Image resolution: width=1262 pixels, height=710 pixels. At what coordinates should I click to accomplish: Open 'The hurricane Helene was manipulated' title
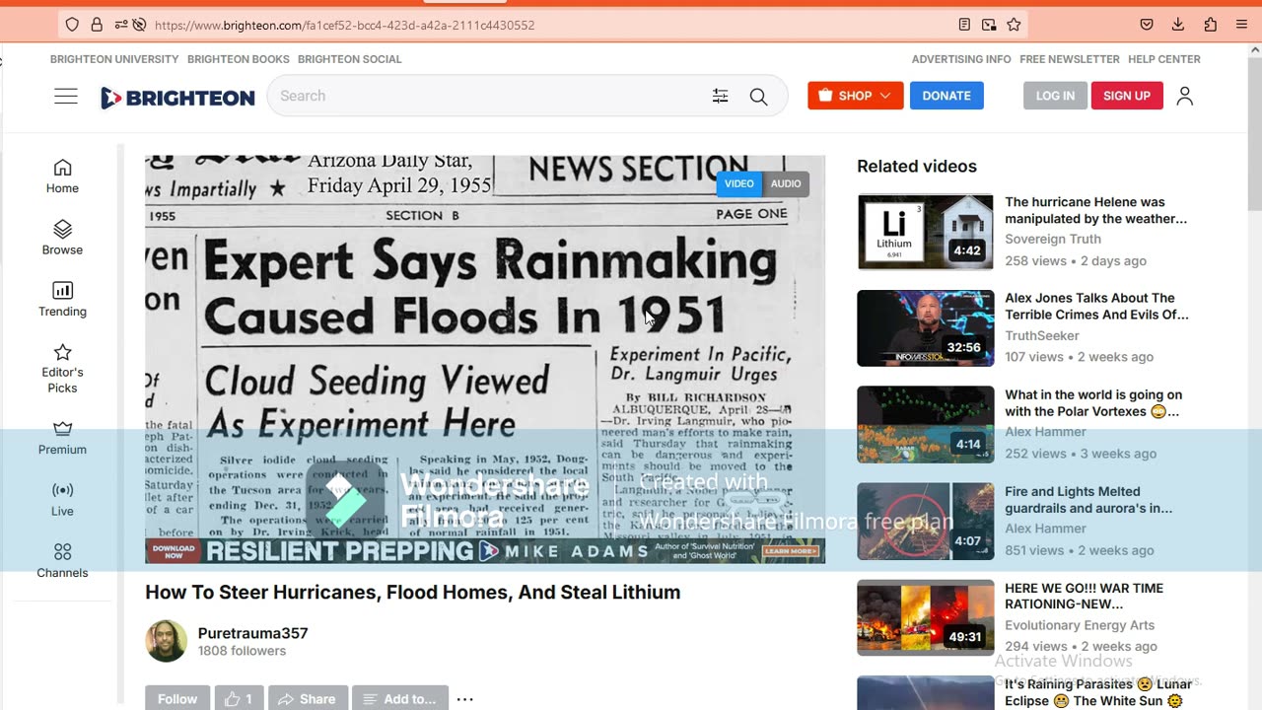pyautogui.click(x=1095, y=210)
